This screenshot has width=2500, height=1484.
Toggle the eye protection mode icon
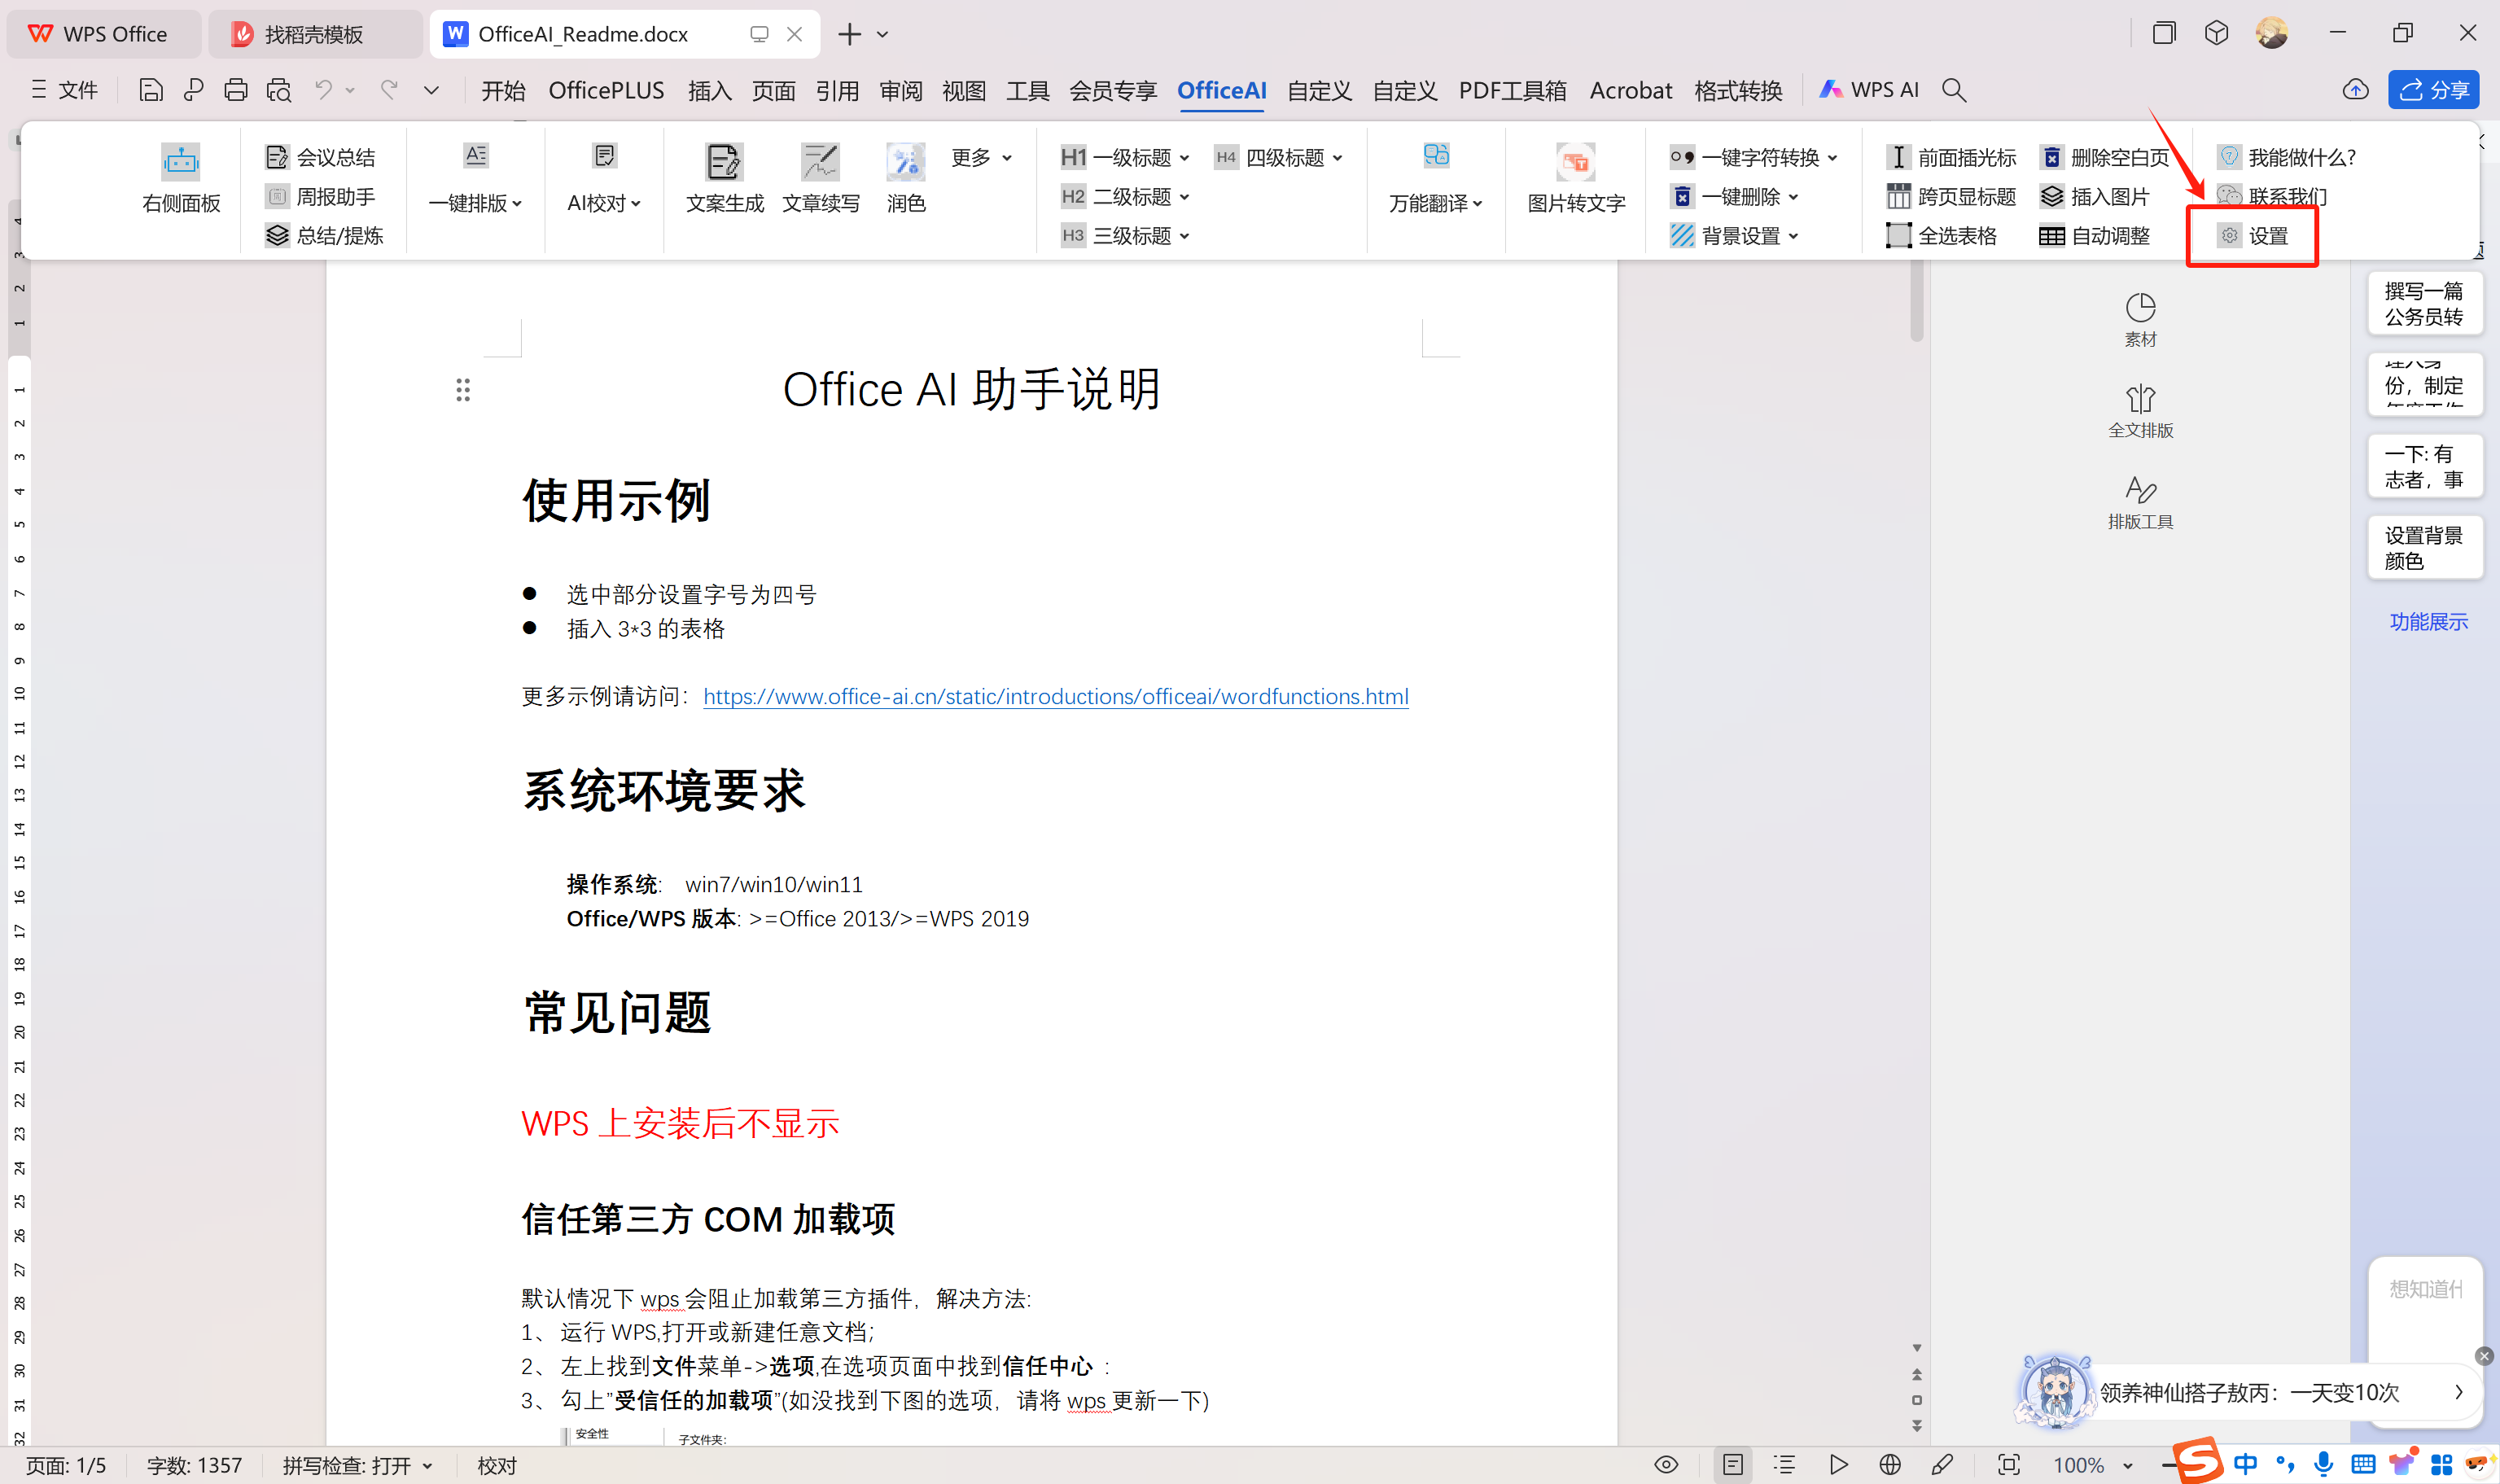coord(1666,1465)
